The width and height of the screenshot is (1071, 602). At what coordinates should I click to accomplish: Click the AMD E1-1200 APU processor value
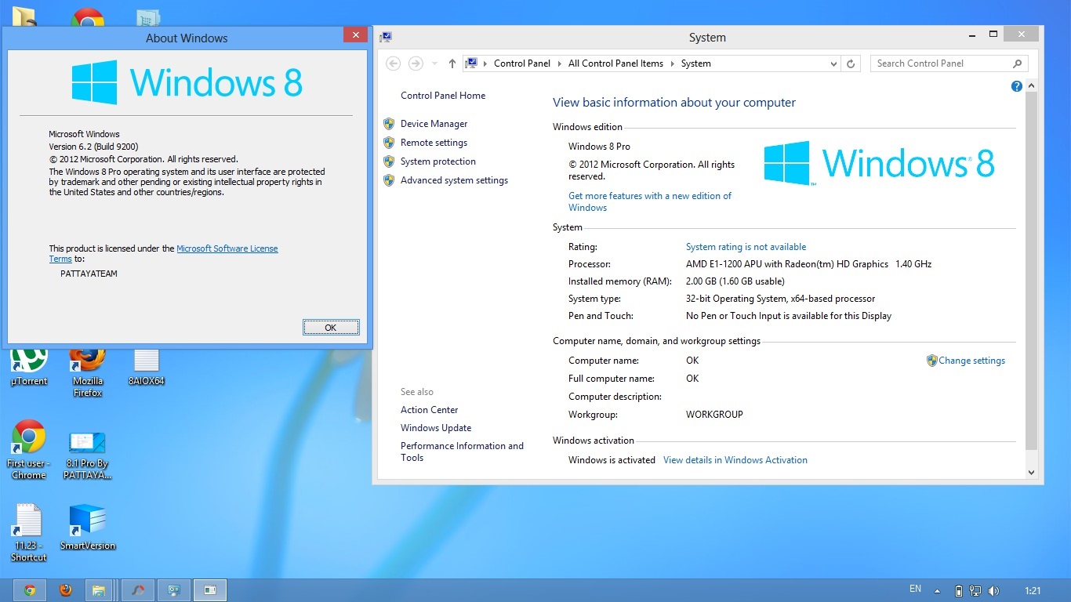(808, 264)
